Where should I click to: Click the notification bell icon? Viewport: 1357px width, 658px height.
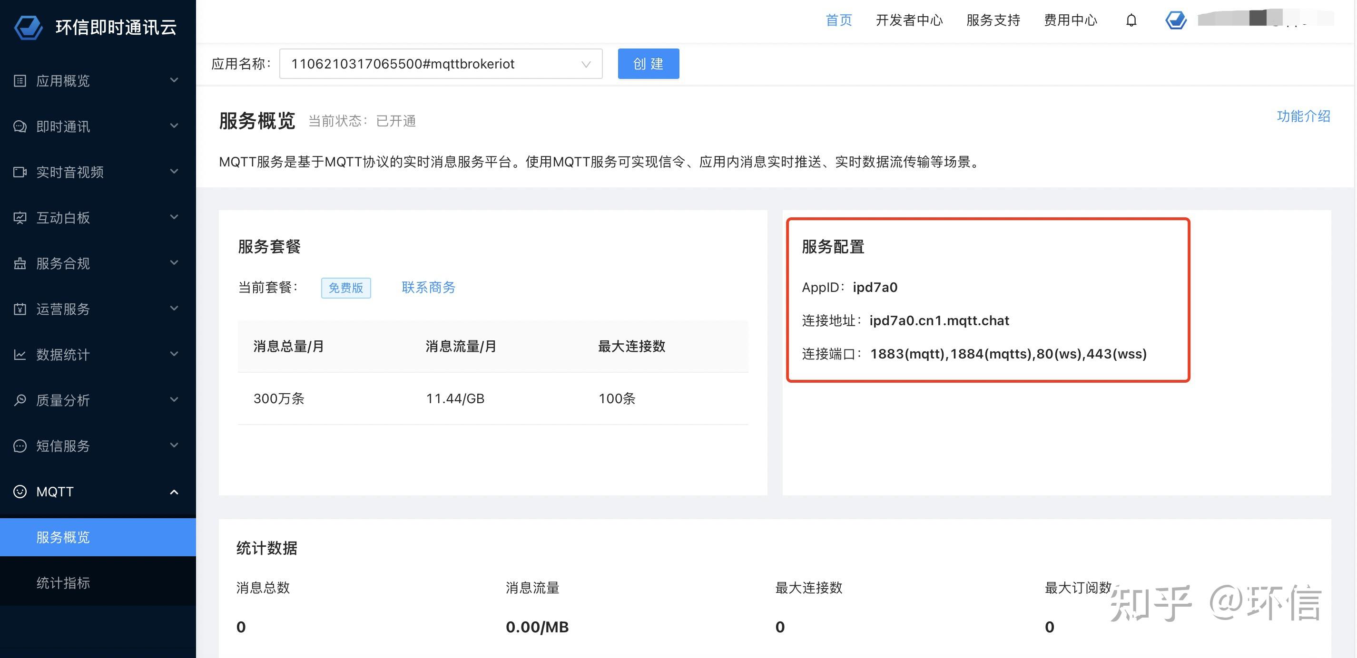coord(1131,20)
